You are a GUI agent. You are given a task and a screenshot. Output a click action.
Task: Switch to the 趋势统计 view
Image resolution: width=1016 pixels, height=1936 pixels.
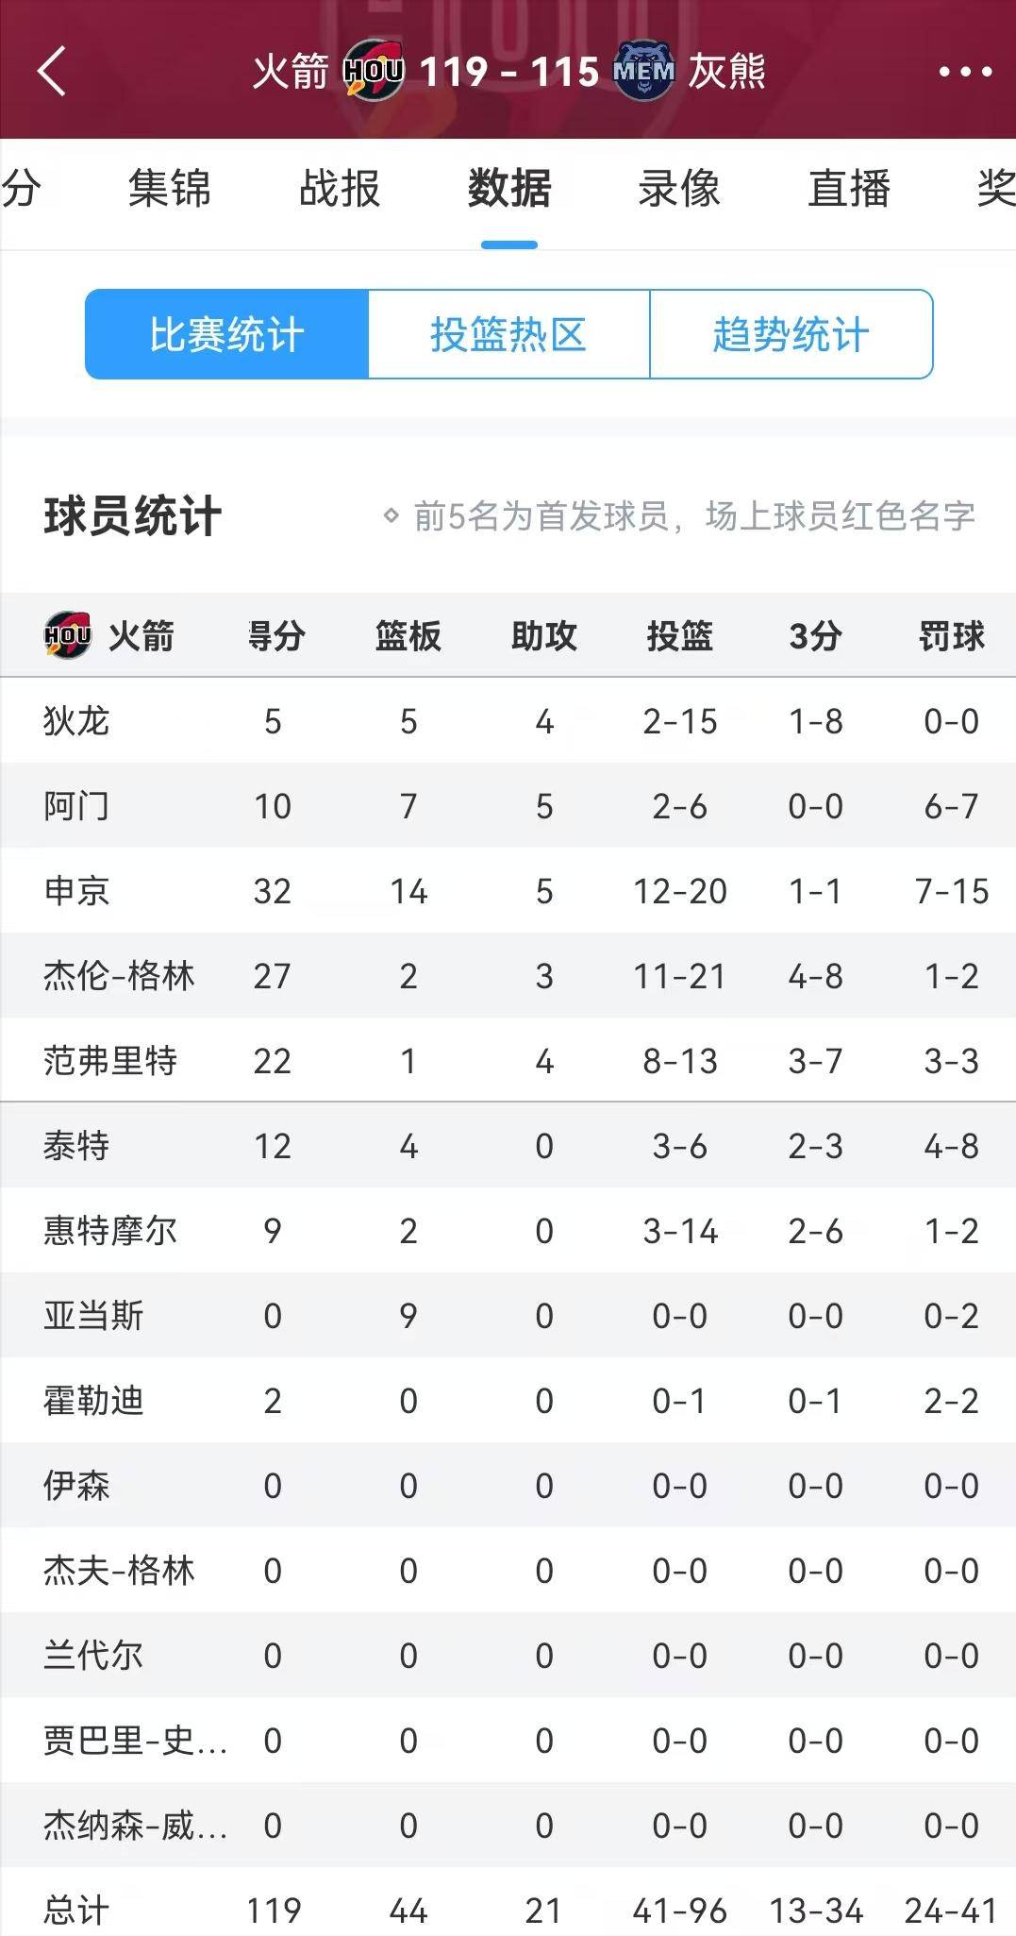[791, 335]
